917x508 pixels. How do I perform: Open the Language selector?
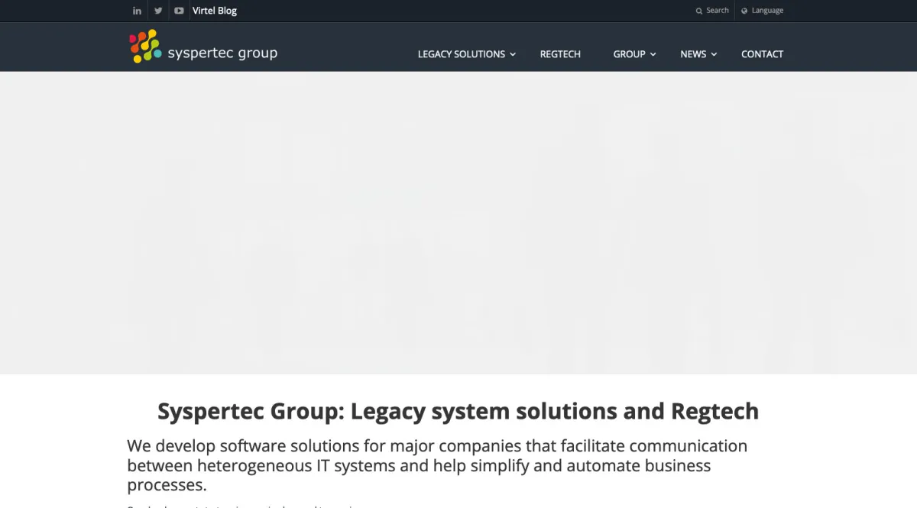tap(767, 11)
